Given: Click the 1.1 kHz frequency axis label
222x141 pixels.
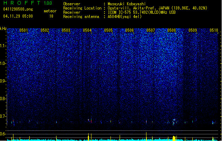Looking at the screenshot, I should pos(3,46).
